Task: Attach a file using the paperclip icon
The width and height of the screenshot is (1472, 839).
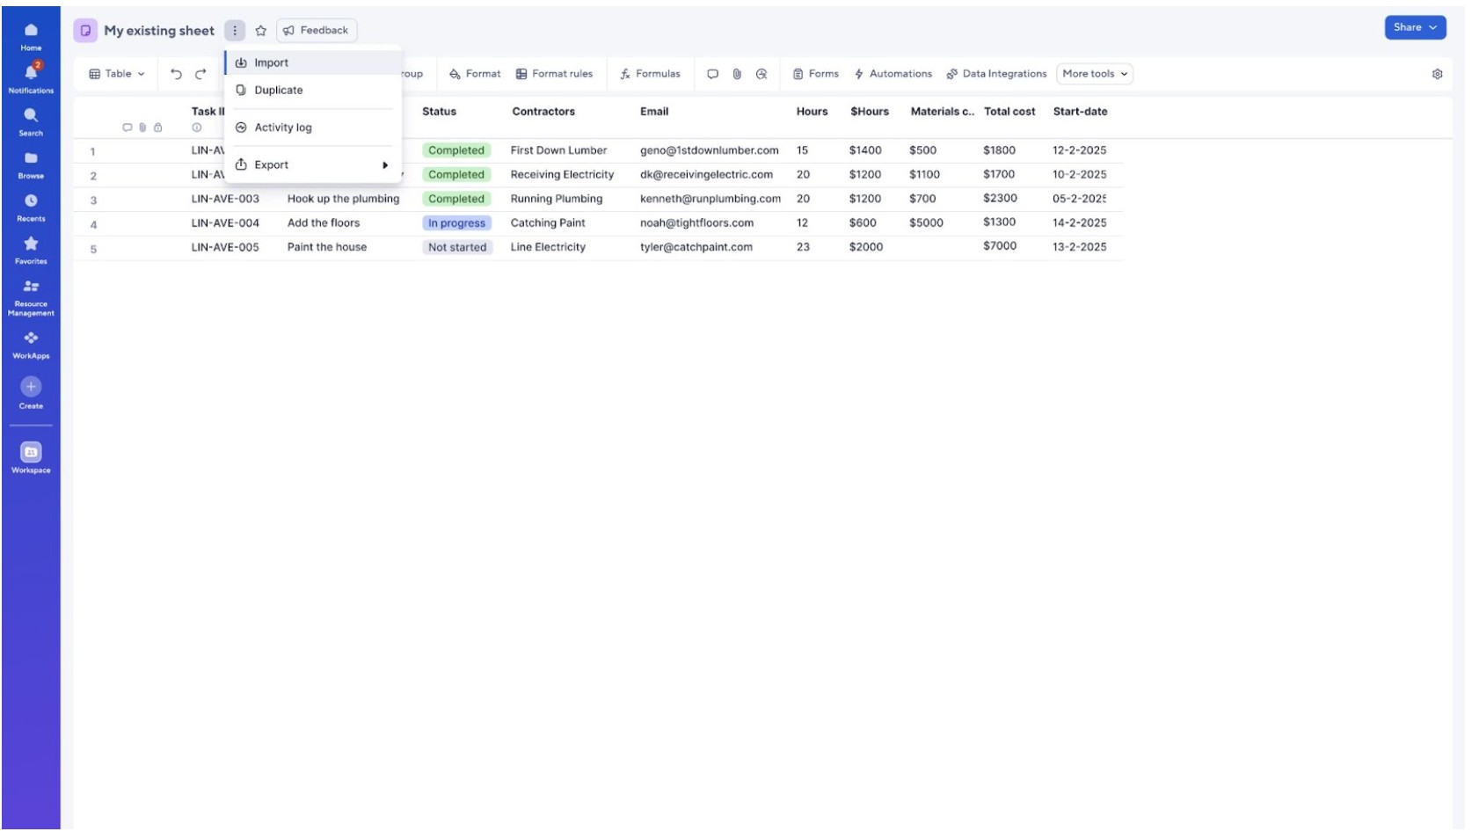Action: tap(737, 74)
